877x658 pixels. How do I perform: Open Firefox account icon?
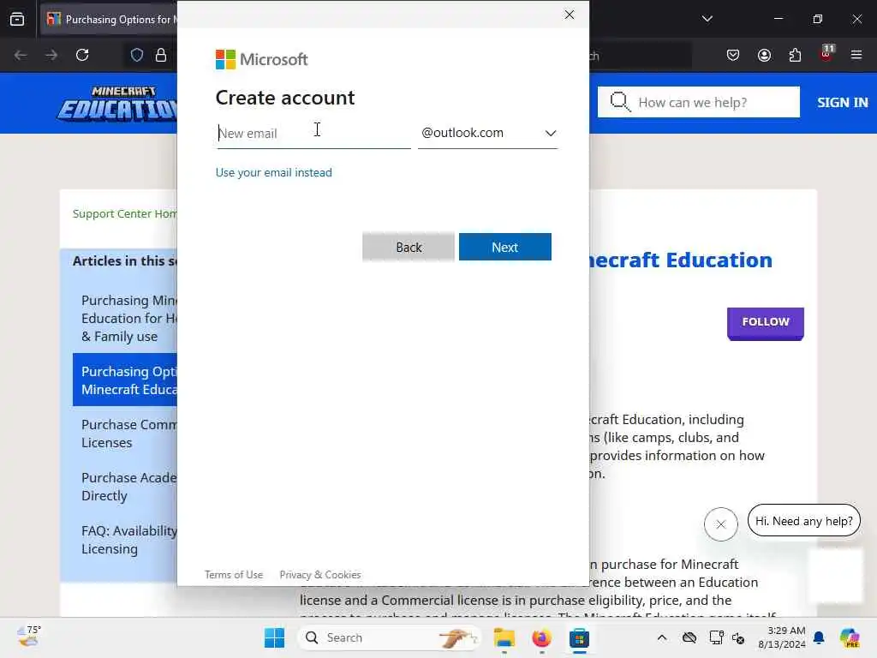[x=764, y=55]
